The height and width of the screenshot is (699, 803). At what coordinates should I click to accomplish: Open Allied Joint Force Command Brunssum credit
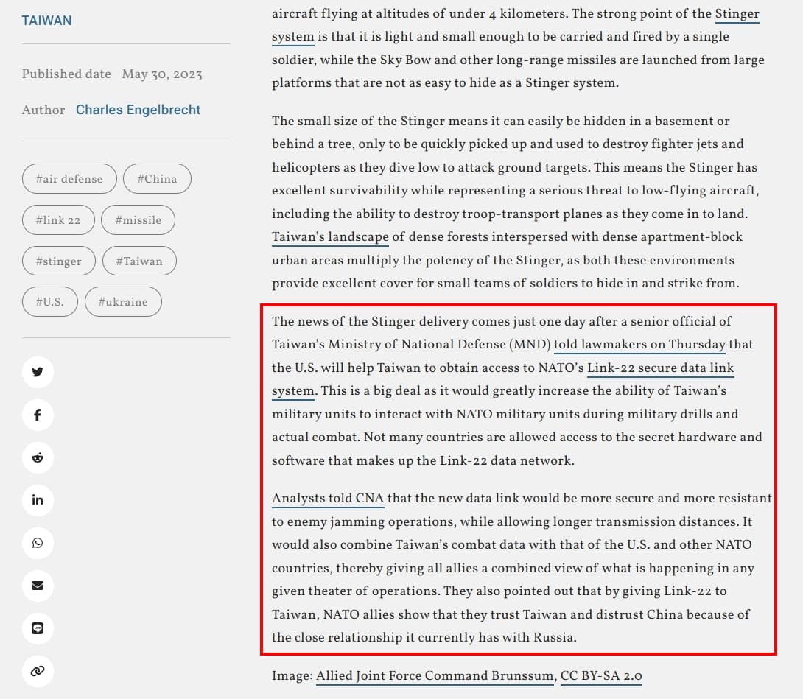pos(435,676)
